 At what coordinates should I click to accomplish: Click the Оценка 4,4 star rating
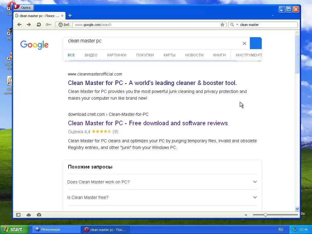tap(93, 132)
